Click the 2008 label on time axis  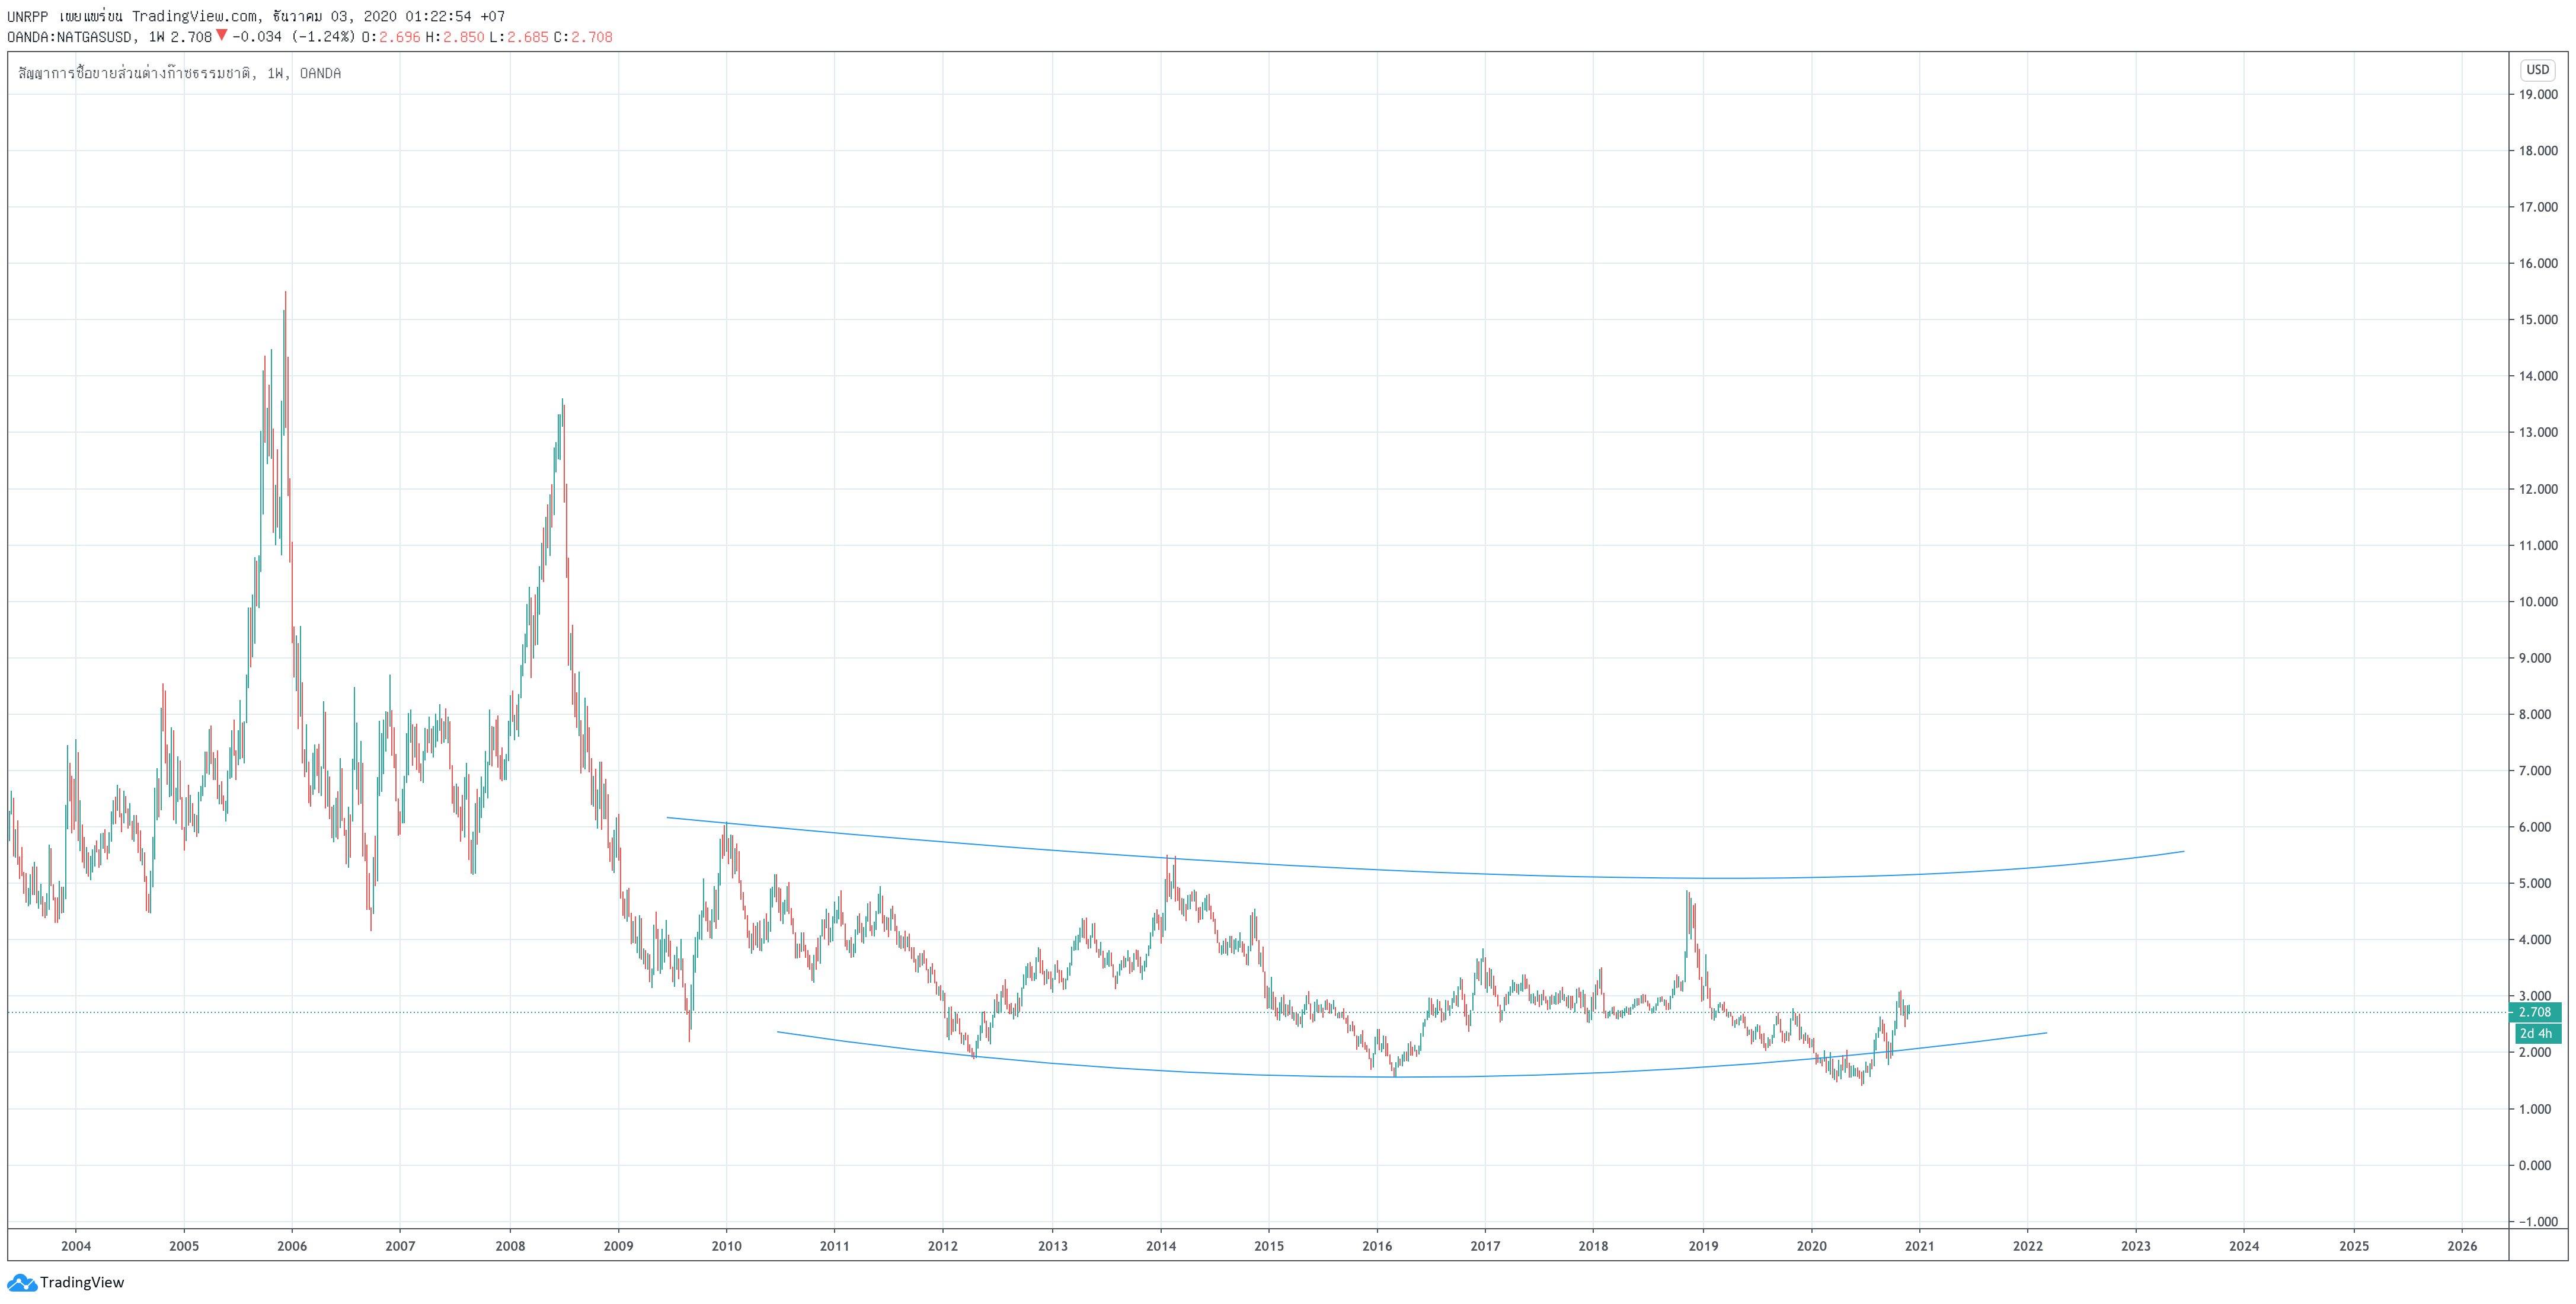(510, 1246)
